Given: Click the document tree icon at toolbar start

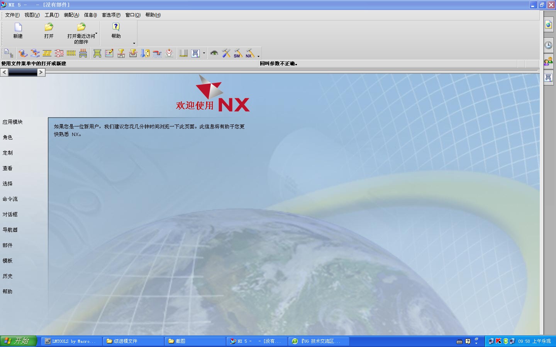Looking at the screenshot, I should click(8, 53).
